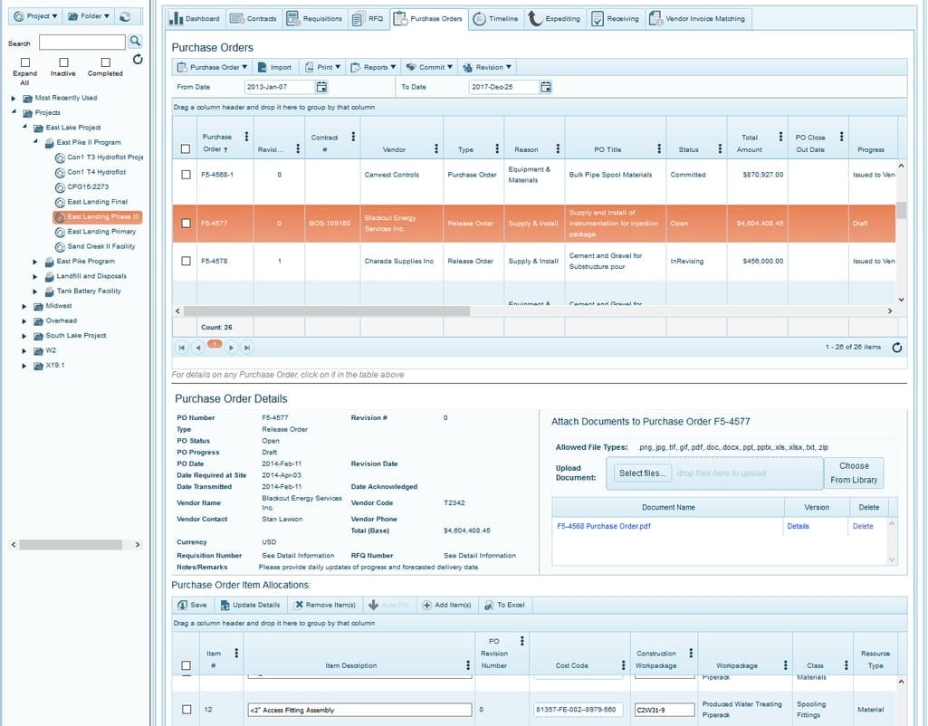This screenshot has width=928, height=726.
Task: Open the Purchase Order dropdown menu
Action: [x=213, y=67]
